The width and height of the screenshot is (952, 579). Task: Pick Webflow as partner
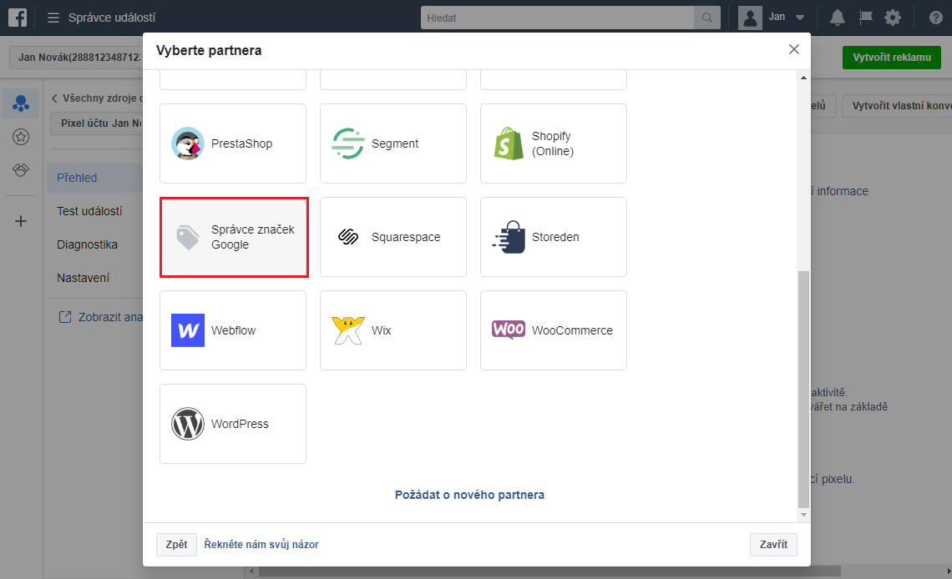point(232,330)
